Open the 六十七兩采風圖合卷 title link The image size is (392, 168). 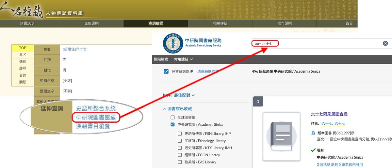[x=329, y=114]
